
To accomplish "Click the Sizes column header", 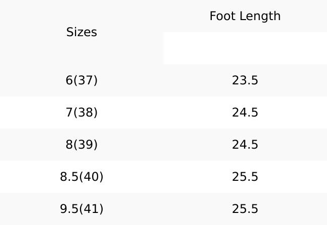I will pos(81,32).
